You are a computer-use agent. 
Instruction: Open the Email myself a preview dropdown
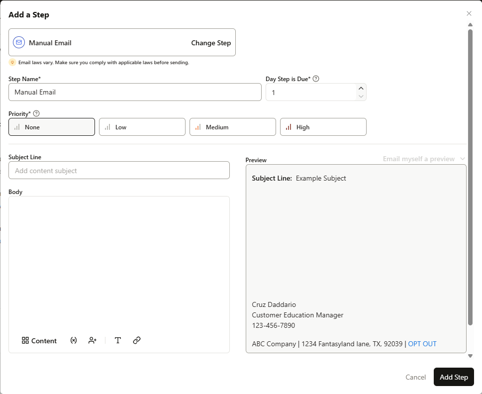423,159
